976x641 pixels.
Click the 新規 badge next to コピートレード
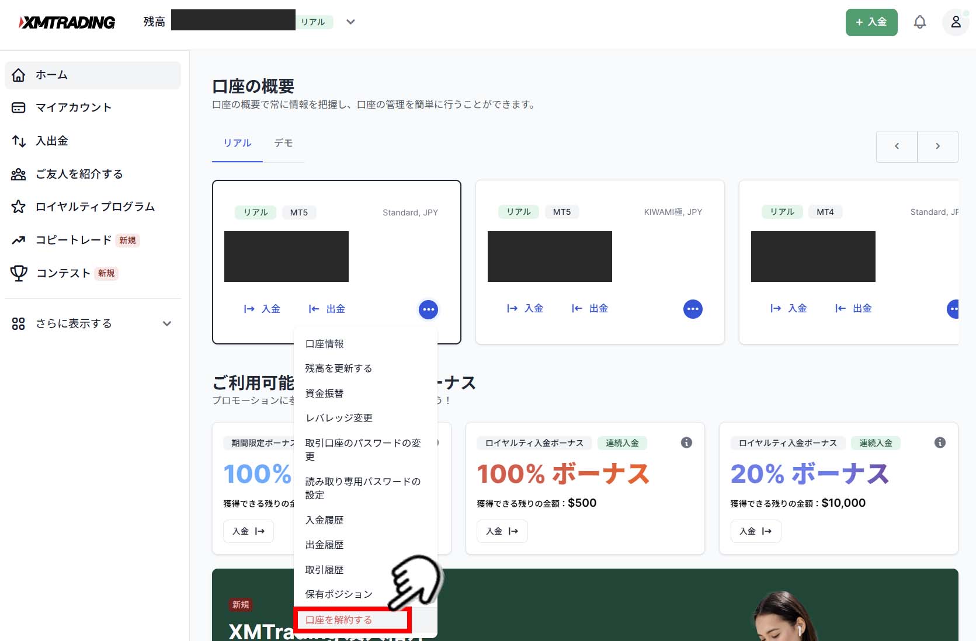[x=127, y=241]
